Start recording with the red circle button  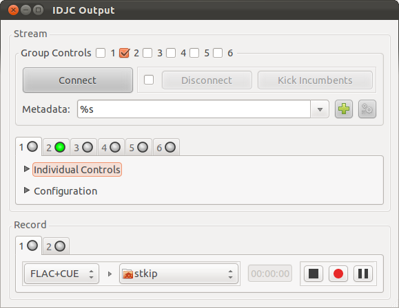(338, 274)
